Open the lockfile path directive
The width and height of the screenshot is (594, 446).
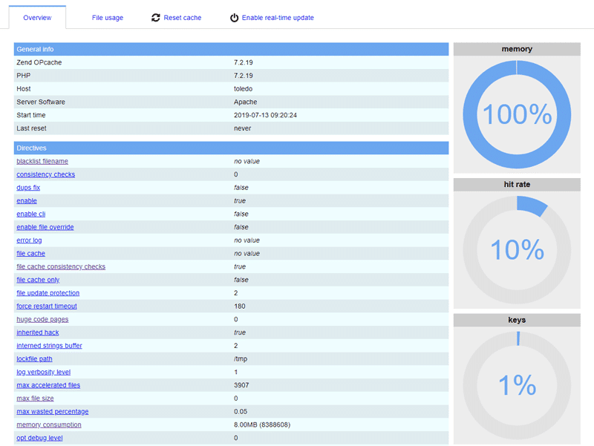33,358
